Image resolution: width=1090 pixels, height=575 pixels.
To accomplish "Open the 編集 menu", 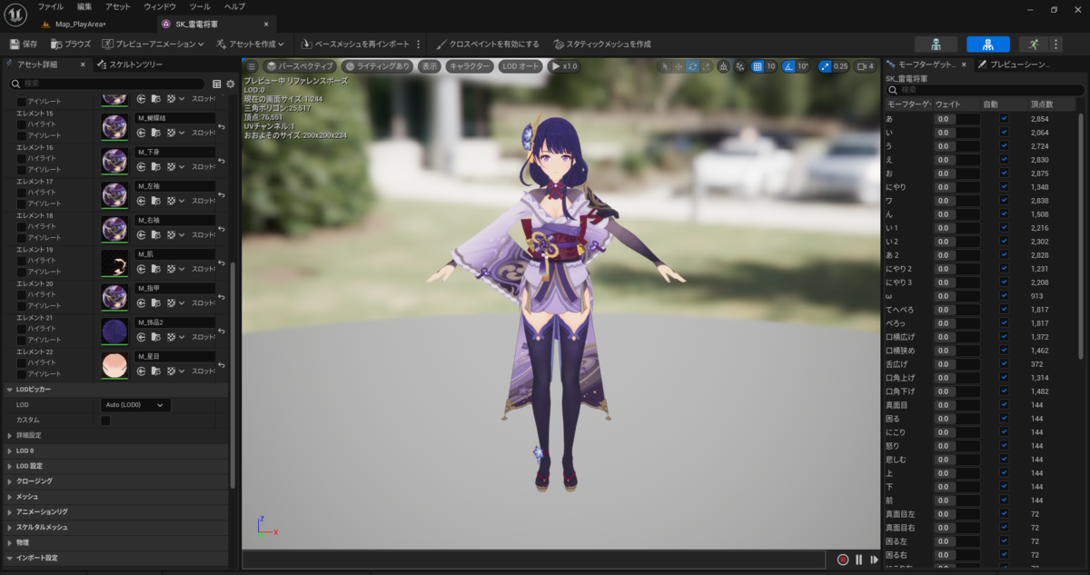I will tap(84, 6).
